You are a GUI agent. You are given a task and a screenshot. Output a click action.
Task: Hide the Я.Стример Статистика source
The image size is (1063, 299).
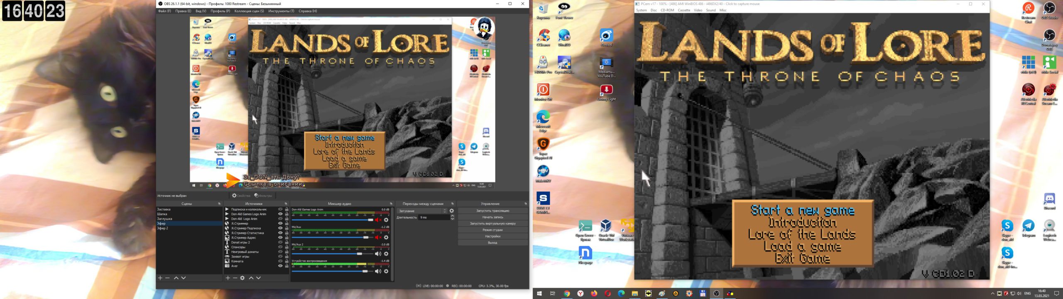point(280,233)
